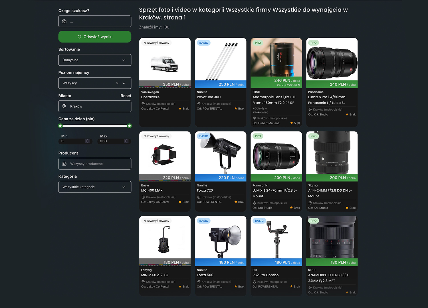Open the Sortowanie Domyślne dropdown
This screenshot has width=428, height=308.
click(95, 60)
